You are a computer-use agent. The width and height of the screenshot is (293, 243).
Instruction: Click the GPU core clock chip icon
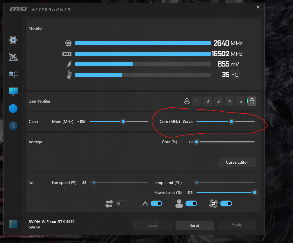[68, 43]
